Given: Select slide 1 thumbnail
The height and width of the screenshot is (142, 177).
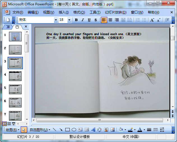Looking at the screenshot, I should click(x=15, y=37).
